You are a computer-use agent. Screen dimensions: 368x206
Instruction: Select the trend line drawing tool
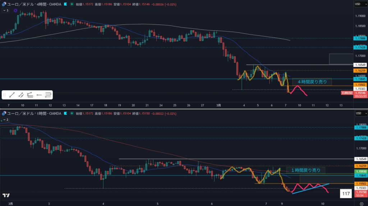pyautogui.click(x=12, y=95)
